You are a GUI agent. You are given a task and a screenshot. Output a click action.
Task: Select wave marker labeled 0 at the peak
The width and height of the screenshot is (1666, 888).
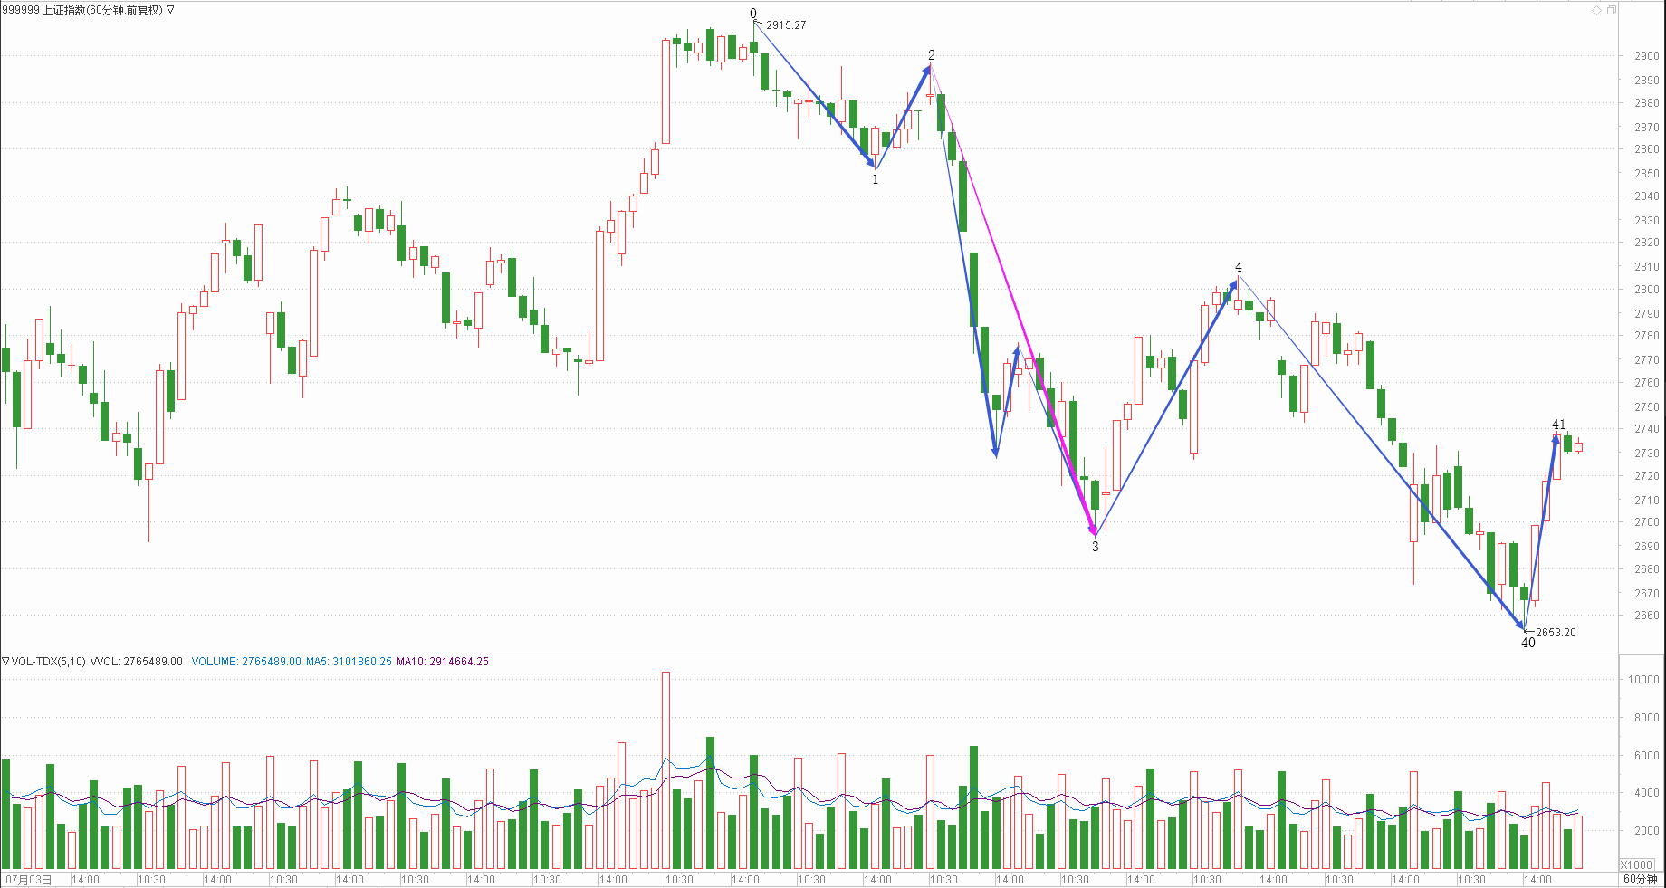[x=753, y=14]
